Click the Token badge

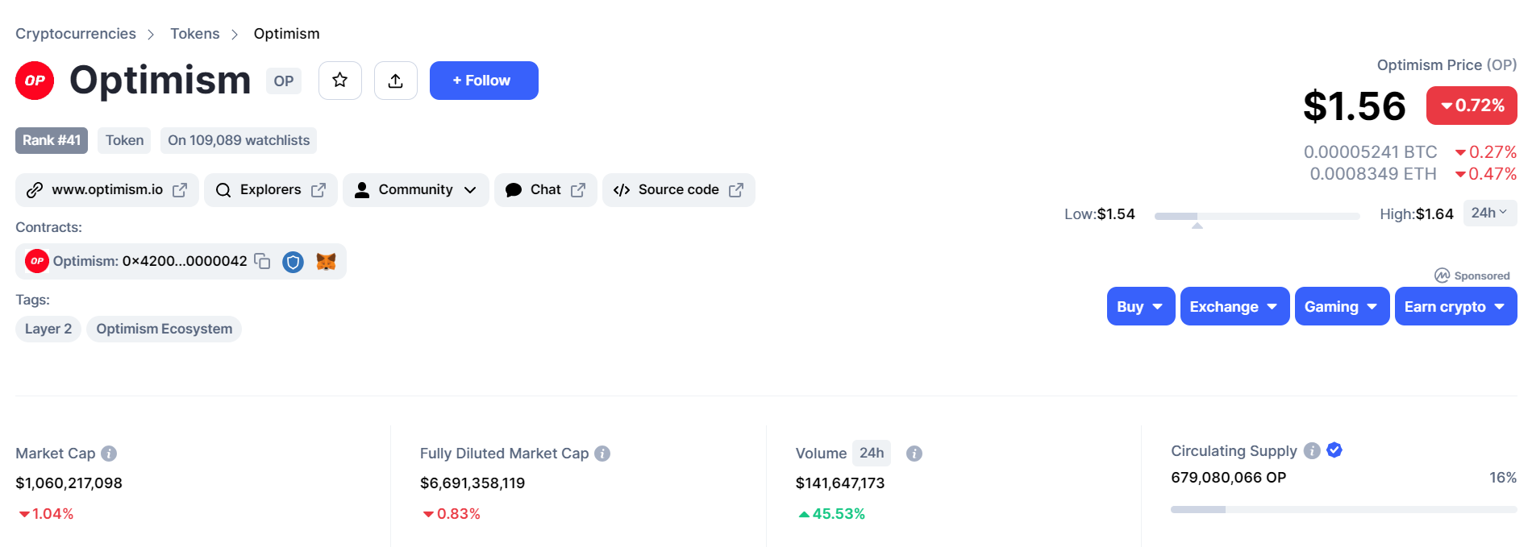[124, 140]
